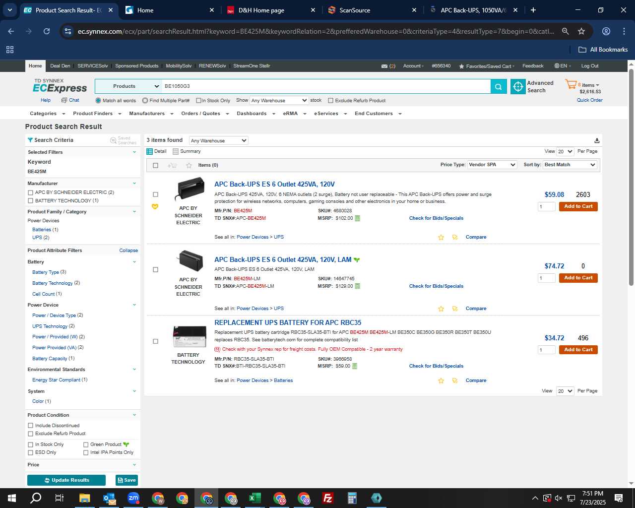This screenshot has width=635, height=508.
Task: Click into the keyword search field
Action: pyautogui.click(x=326, y=86)
